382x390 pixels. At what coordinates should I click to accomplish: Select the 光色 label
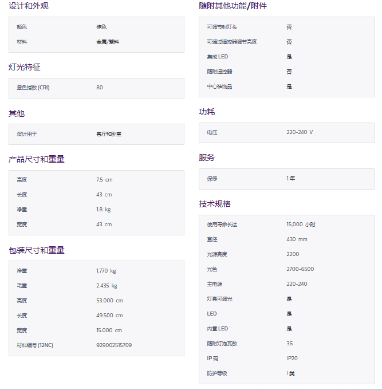212,269
